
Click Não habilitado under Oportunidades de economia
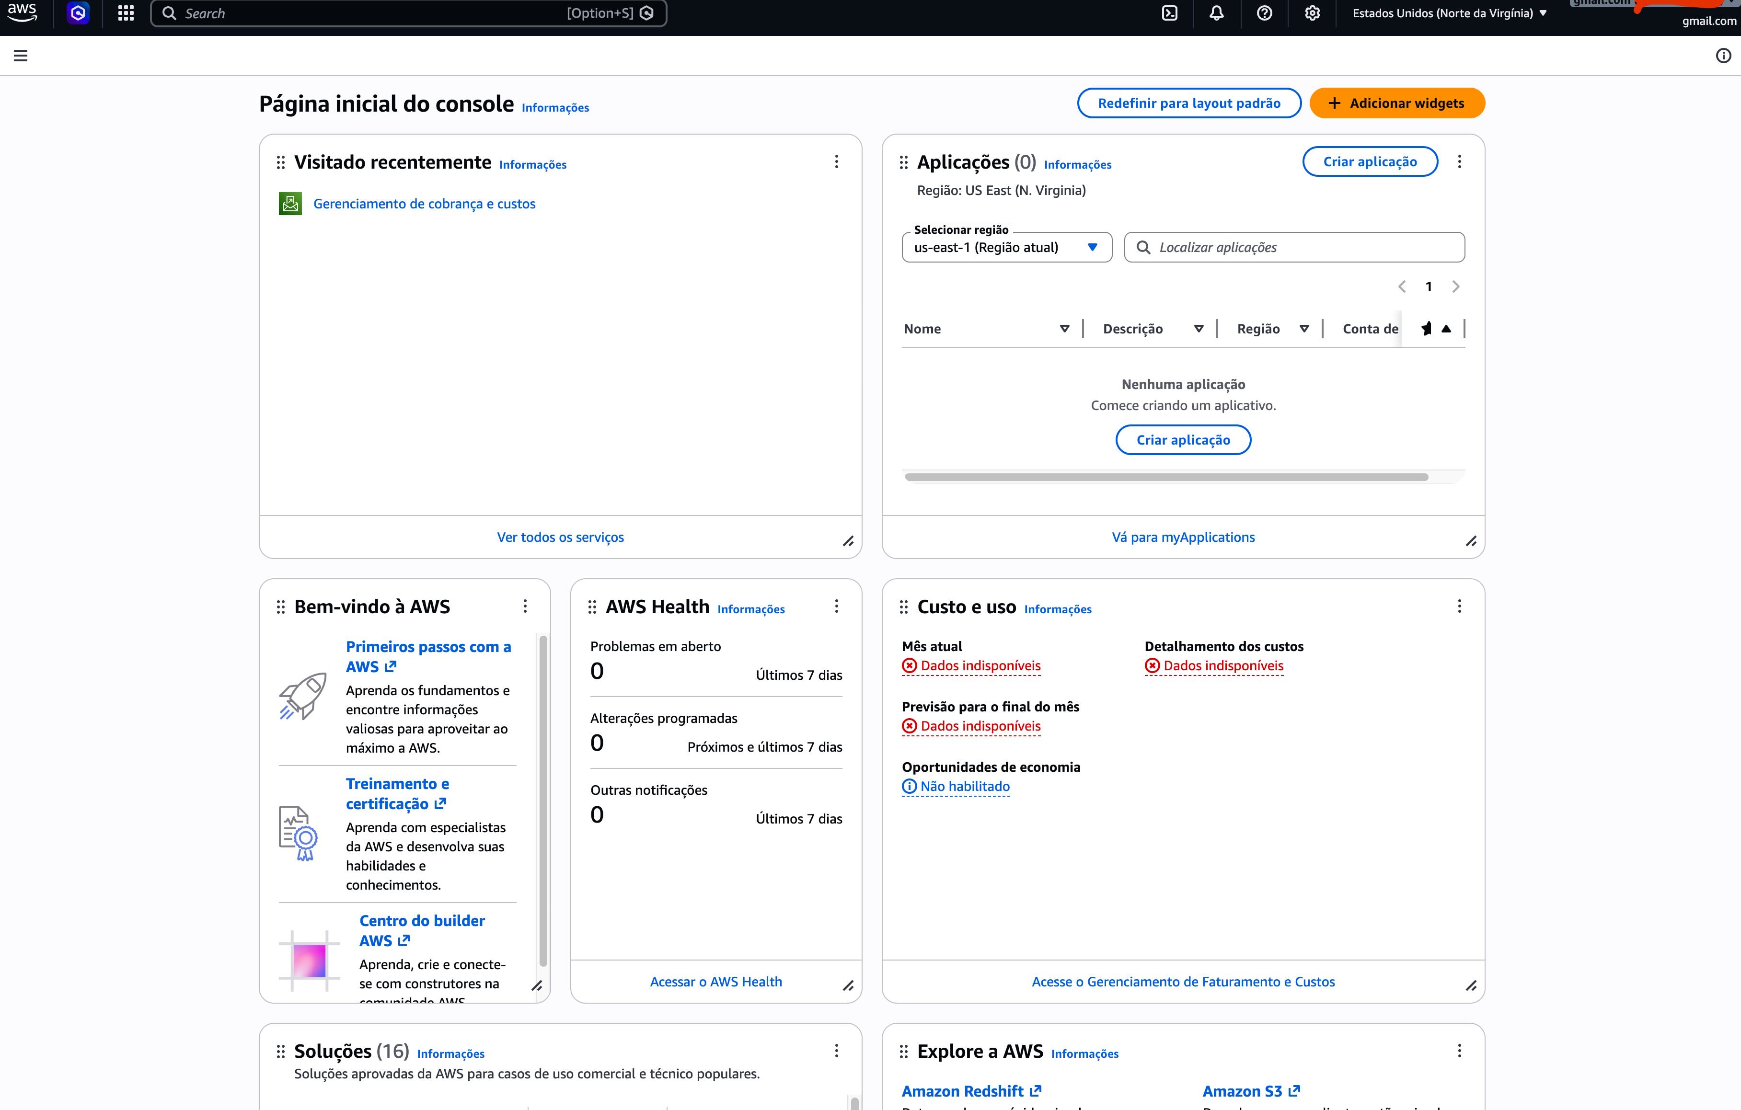pos(956,786)
